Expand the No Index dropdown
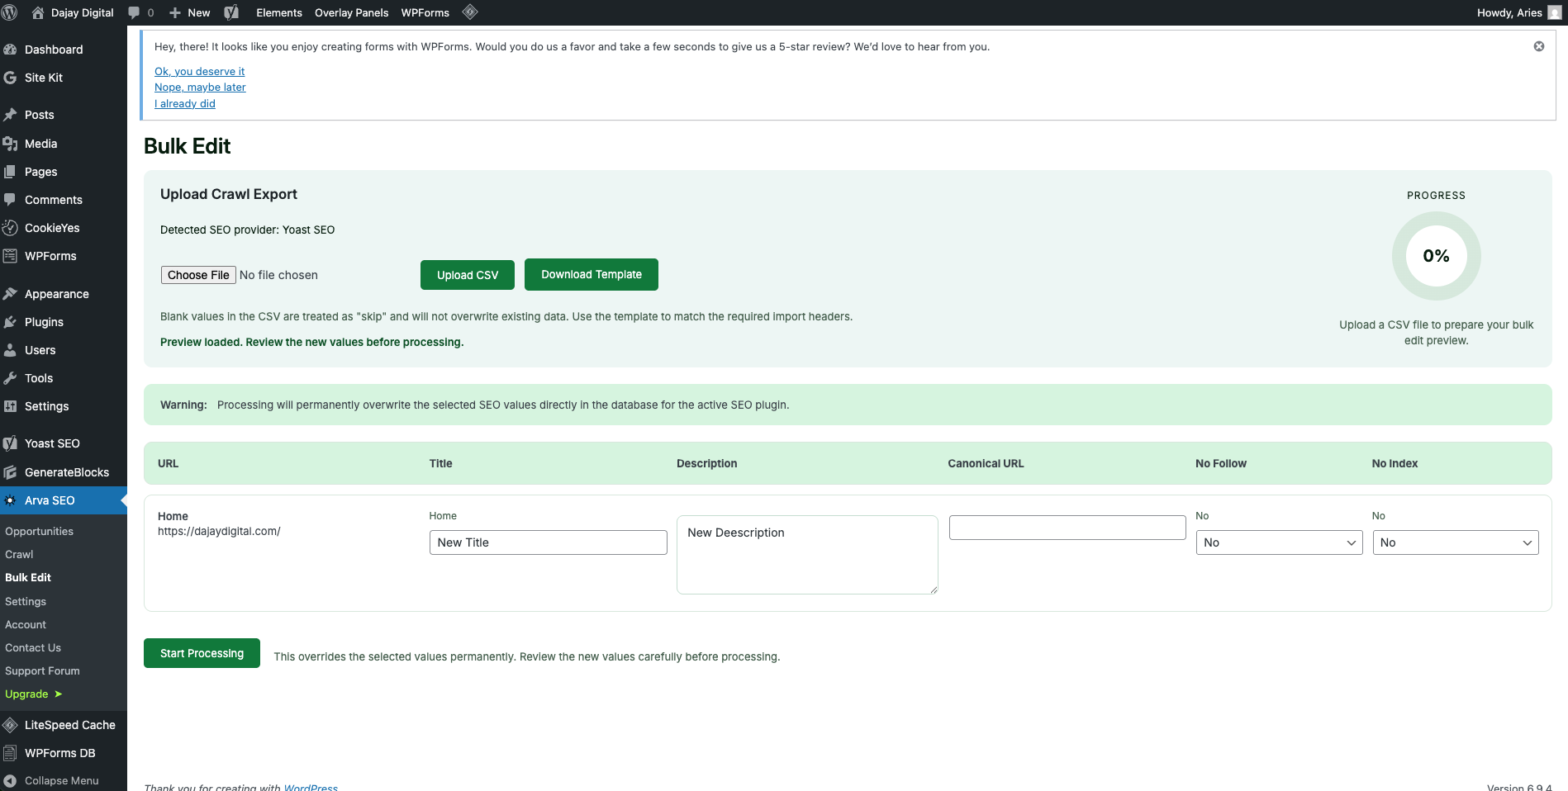The height and width of the screenshot is (791, 1568). click(x=1455, y=542)
